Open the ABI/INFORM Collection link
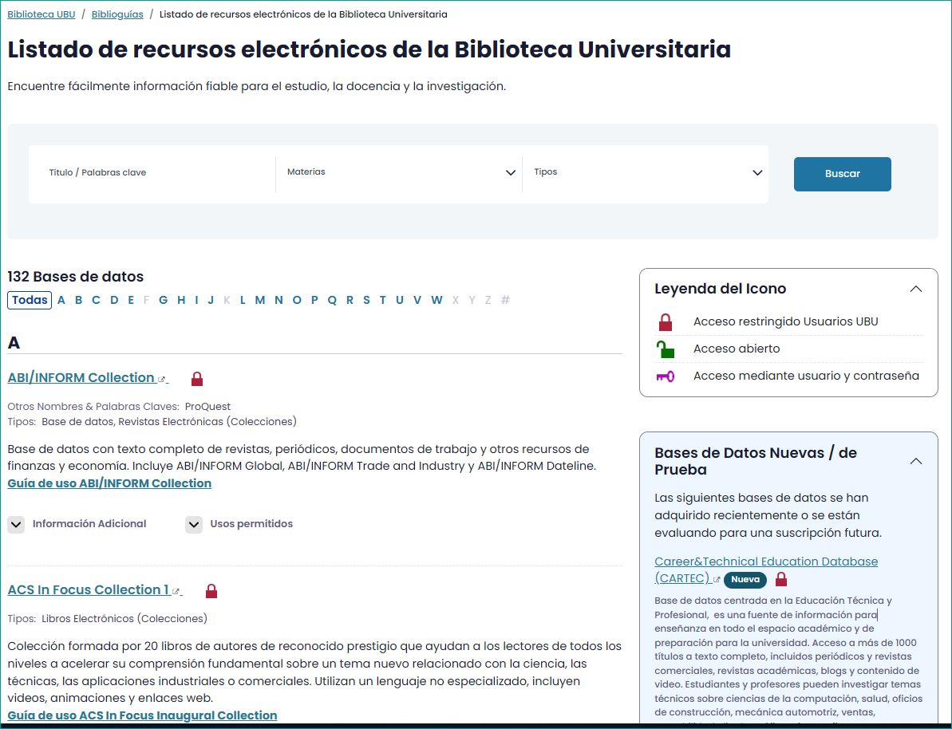 click(x=81, y=378)
